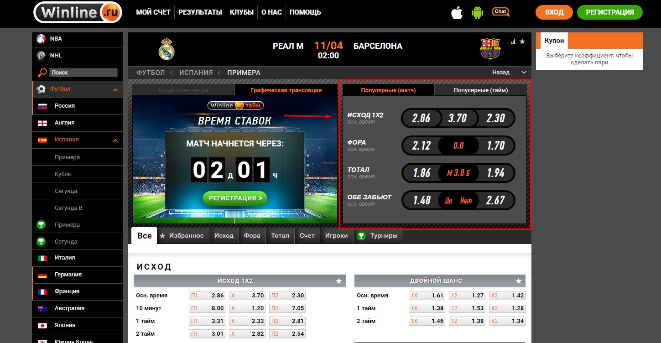
Task: Add match to favorites with header star
Action: [x=522, y=42]
